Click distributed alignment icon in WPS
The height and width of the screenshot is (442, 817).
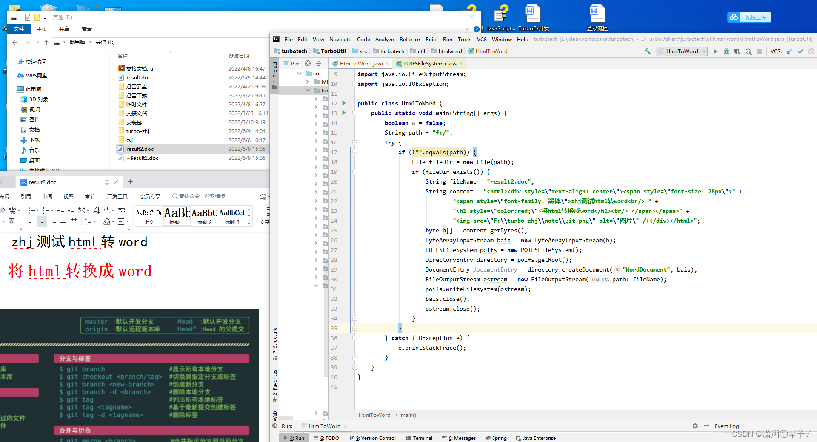click(x=74, y=221)
